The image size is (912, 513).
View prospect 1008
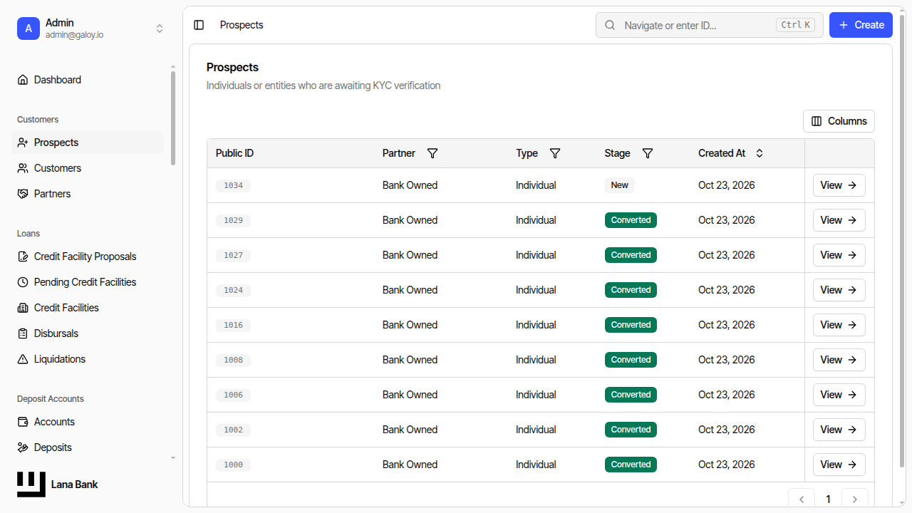pyautogui.click(x=839, y=360)
